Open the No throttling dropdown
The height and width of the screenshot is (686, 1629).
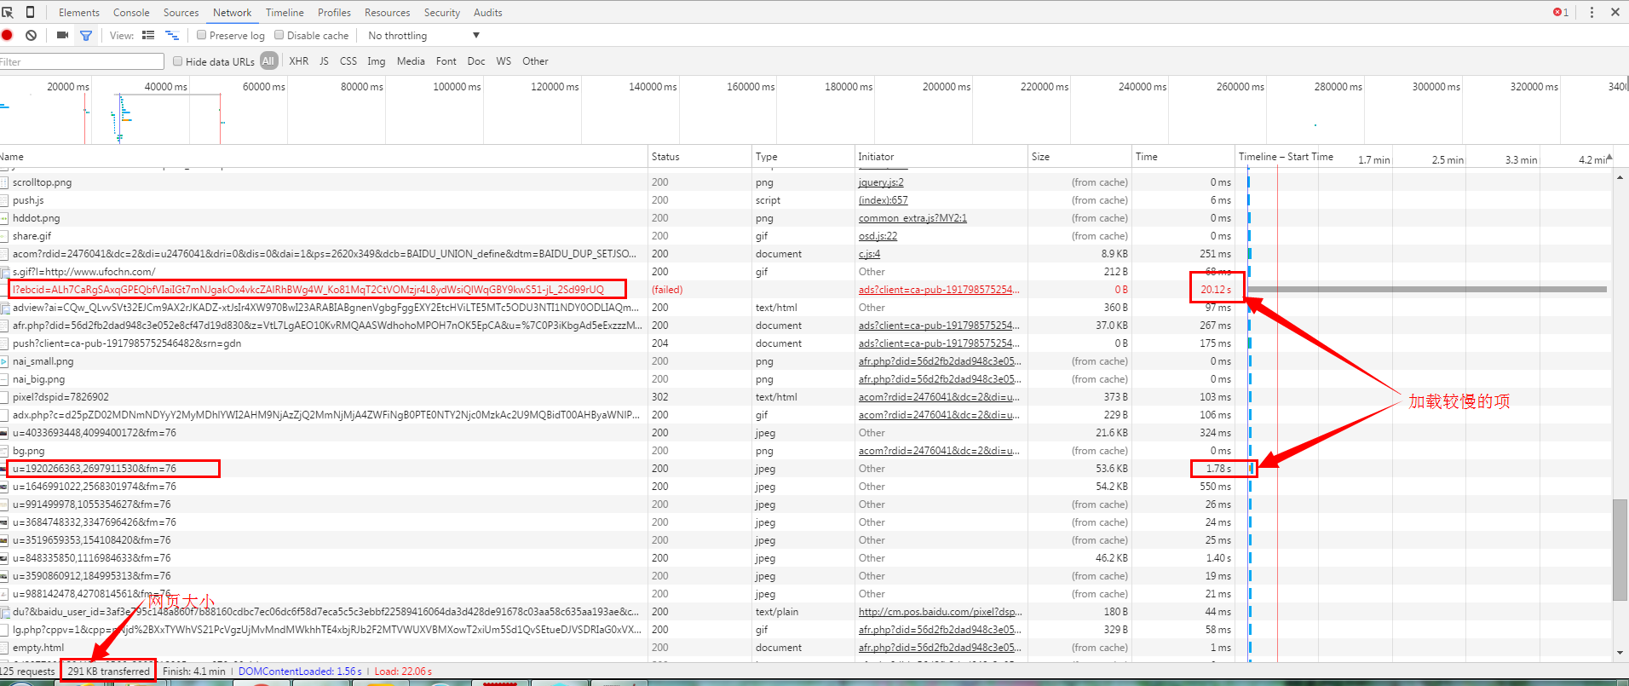[423, 35]
